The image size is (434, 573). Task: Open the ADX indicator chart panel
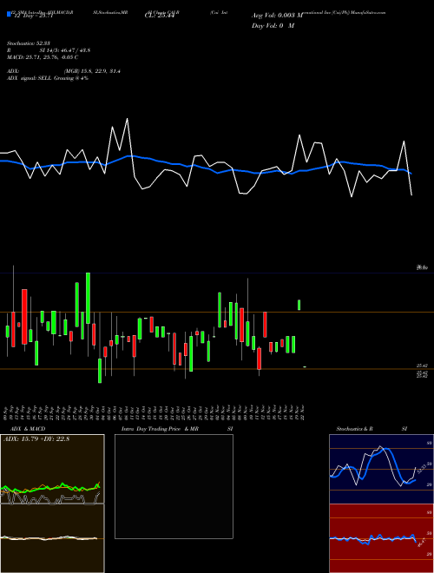[x=52, y=469]
